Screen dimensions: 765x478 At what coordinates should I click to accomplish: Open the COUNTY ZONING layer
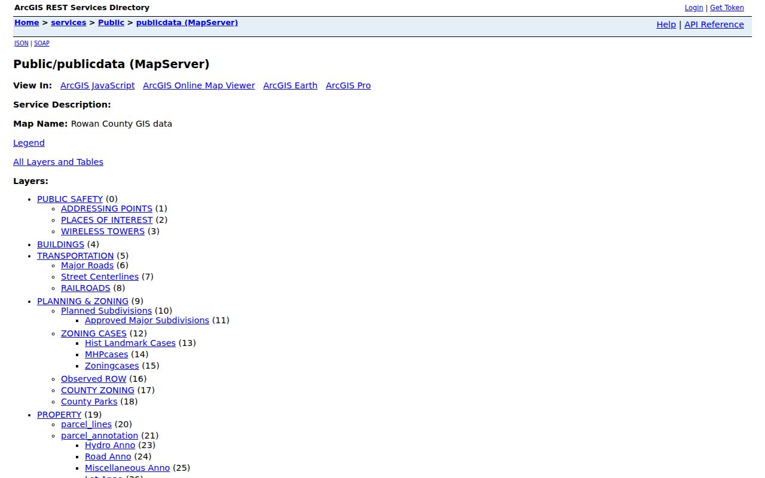click(97, 390)
